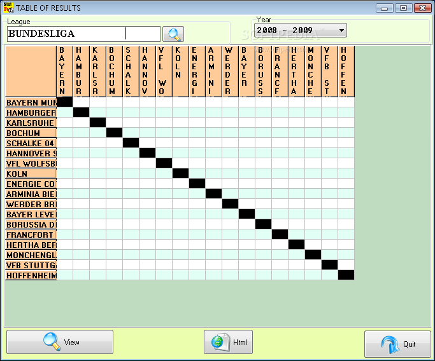Click inside the BUNDESLIGA league input field
435x361 pixels.
click(x=83, y=34)
